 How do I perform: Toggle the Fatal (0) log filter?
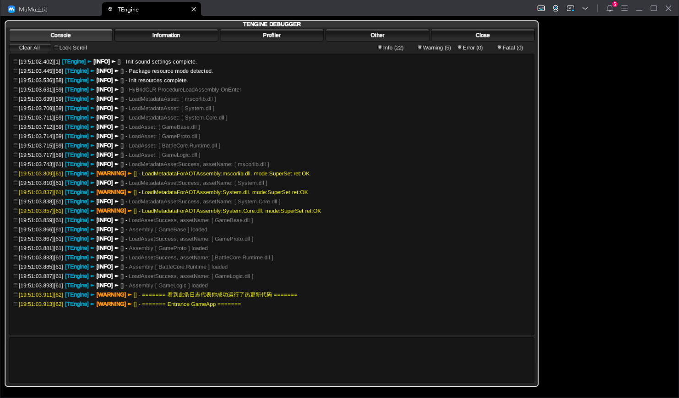511,48
